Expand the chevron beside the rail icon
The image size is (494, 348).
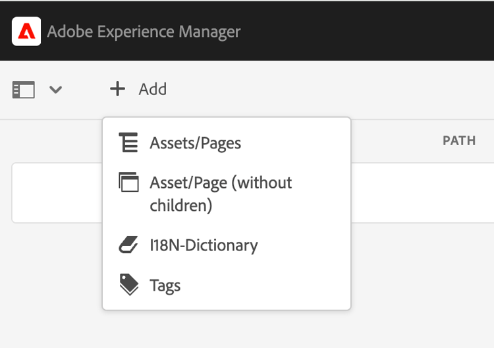tap(56, 90)
